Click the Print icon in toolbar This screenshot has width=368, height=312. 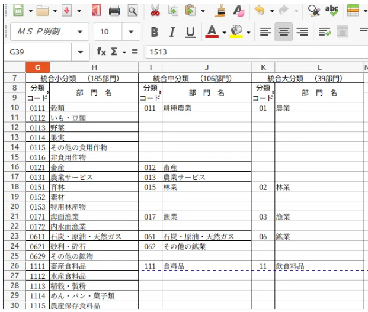[116, 10]
